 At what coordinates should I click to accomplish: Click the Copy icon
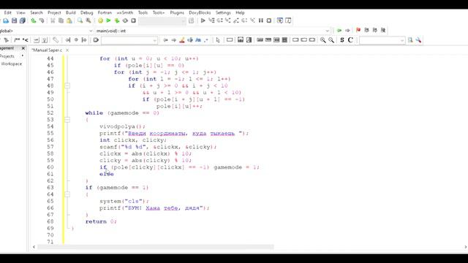coord(61,20)
